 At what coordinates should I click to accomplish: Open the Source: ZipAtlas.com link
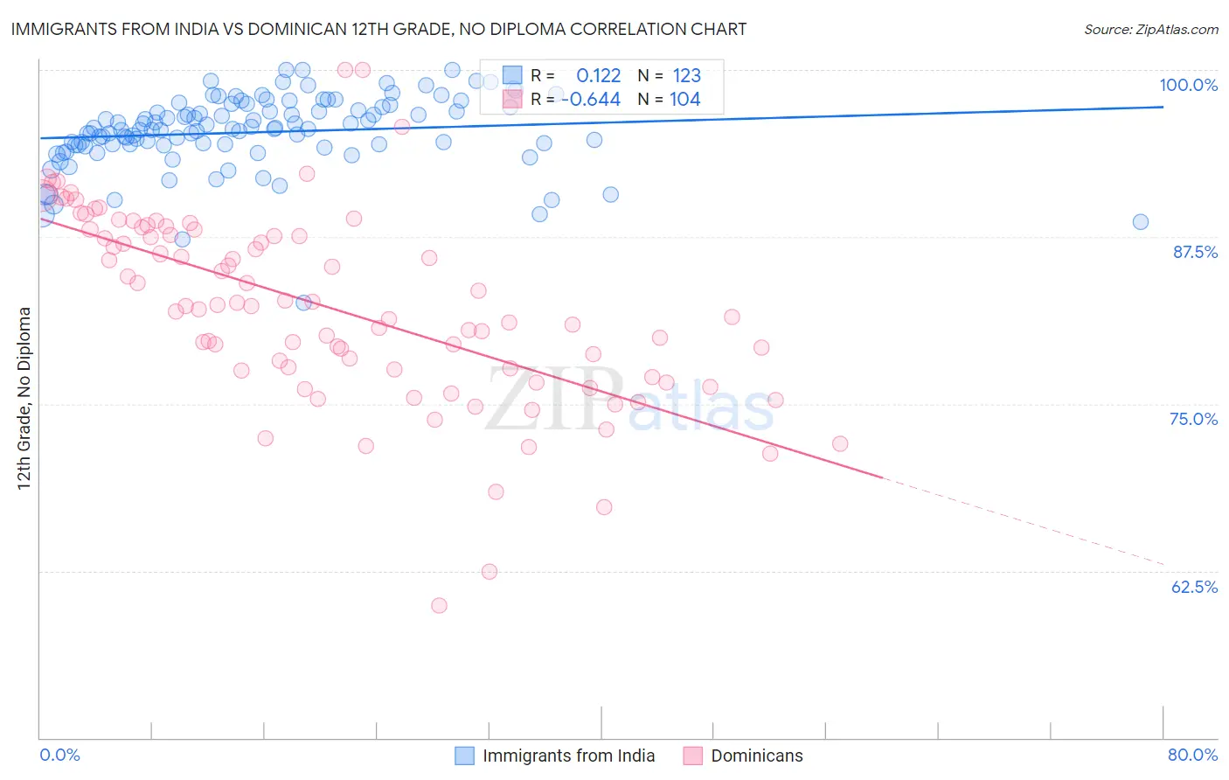tap(1151, 29)
